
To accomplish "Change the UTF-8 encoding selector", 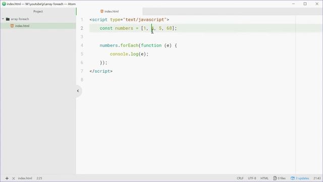I will point(252,178).
